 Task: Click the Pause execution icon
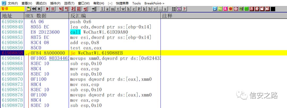tap(53, 9)
